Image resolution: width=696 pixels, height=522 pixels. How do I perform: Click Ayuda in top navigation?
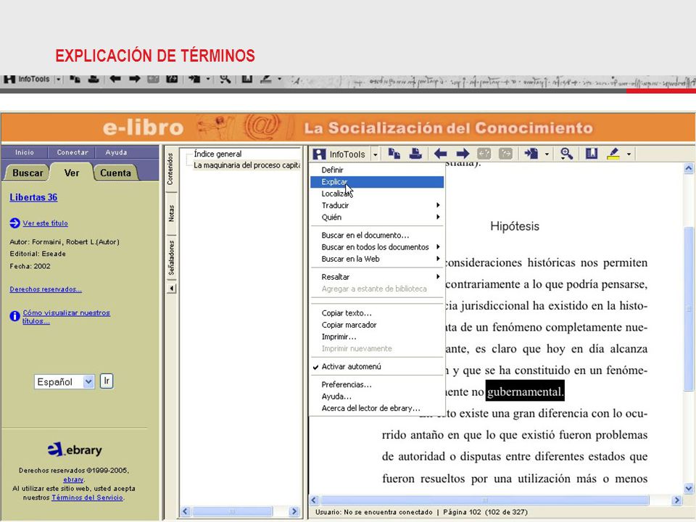(116, 152)
